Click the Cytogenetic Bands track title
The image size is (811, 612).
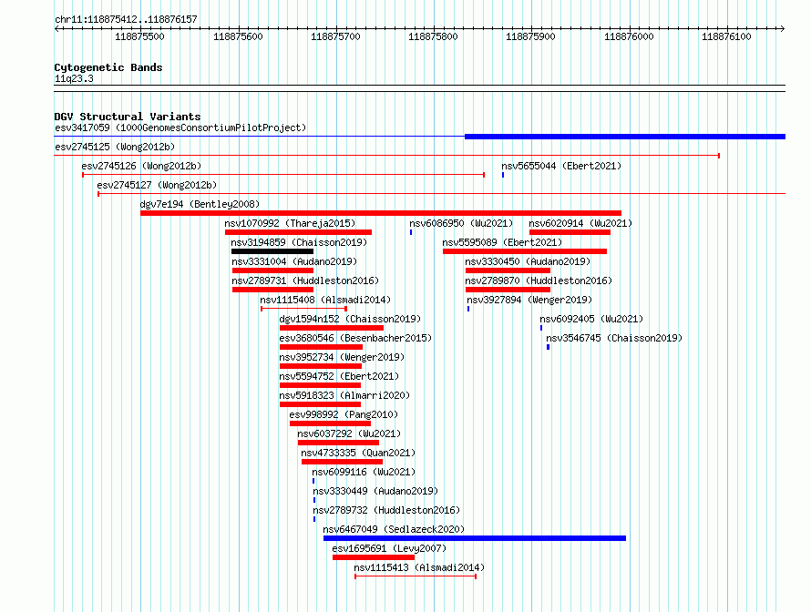click(x=108, y=67)
